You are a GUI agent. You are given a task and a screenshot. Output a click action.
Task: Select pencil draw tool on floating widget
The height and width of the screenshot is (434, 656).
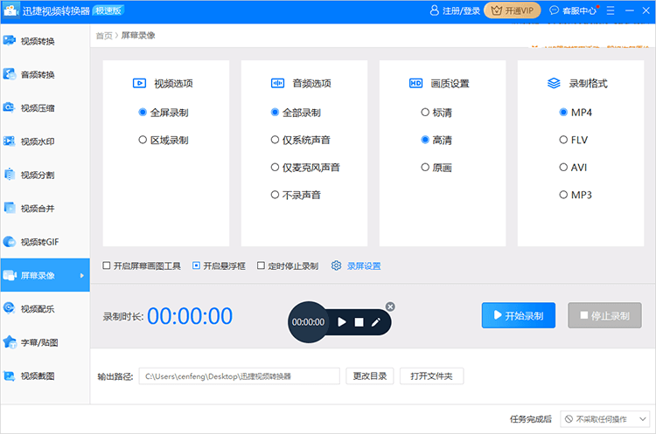[376, 322]
